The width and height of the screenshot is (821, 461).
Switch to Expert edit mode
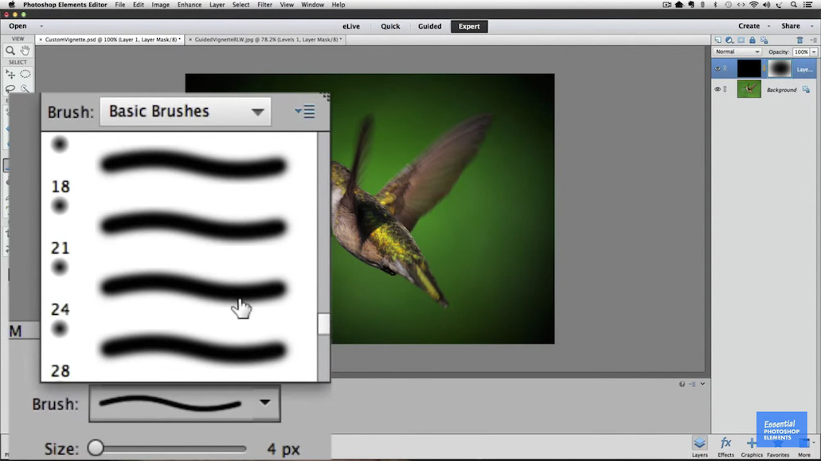469,26
